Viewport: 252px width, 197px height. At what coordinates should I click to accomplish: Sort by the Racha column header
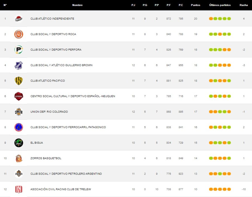tap(244, 5)
